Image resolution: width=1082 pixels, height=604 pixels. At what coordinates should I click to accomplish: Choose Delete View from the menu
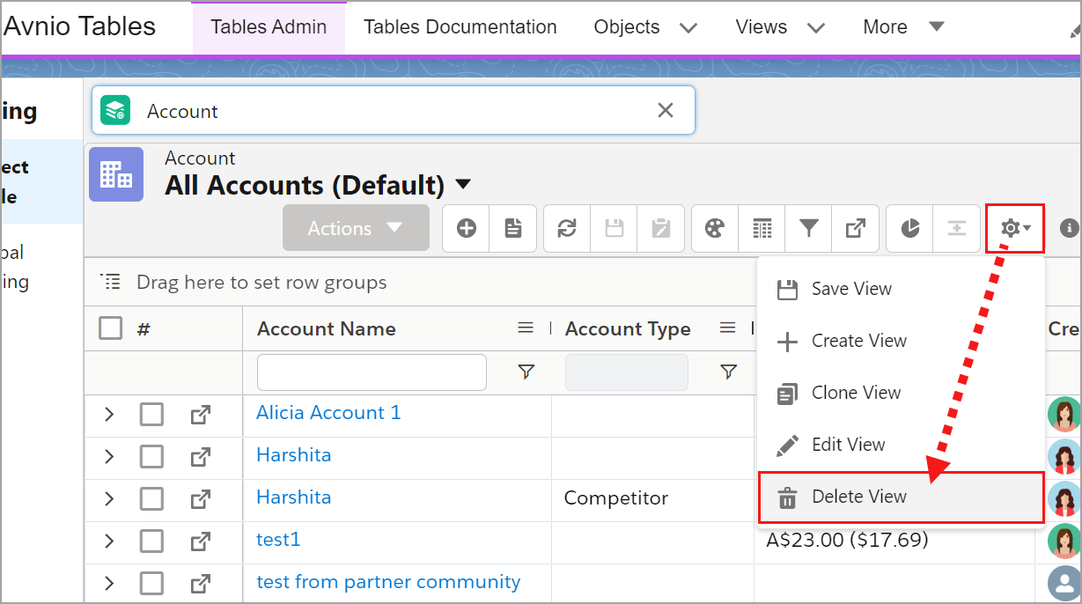[858, 497]
